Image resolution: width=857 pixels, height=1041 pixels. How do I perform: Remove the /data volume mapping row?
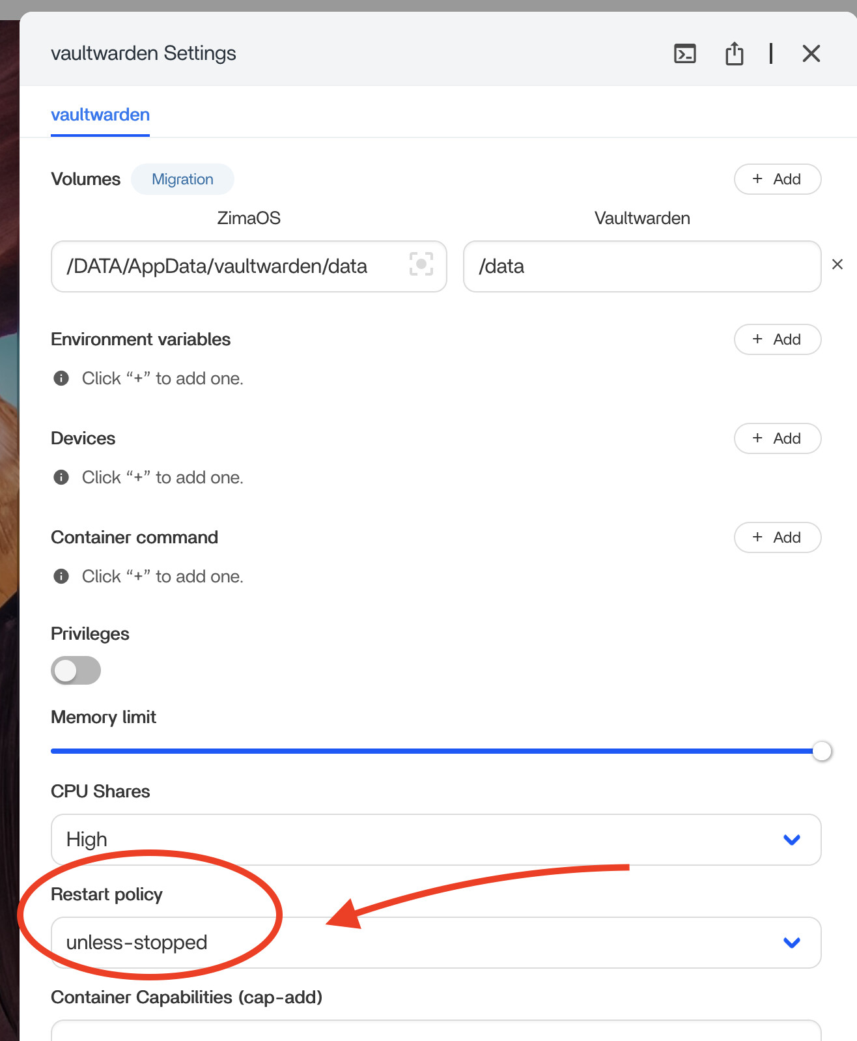coord(837,264)
